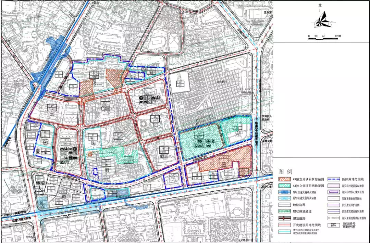Click the 现状微波通道 green hatched legend symbol

(284, 212)
